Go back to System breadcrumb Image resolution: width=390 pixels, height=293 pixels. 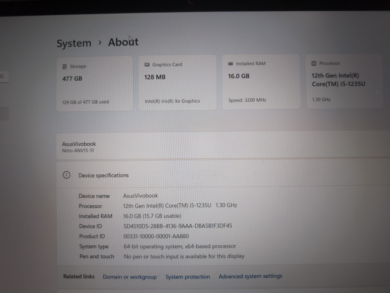click(74, 43)
